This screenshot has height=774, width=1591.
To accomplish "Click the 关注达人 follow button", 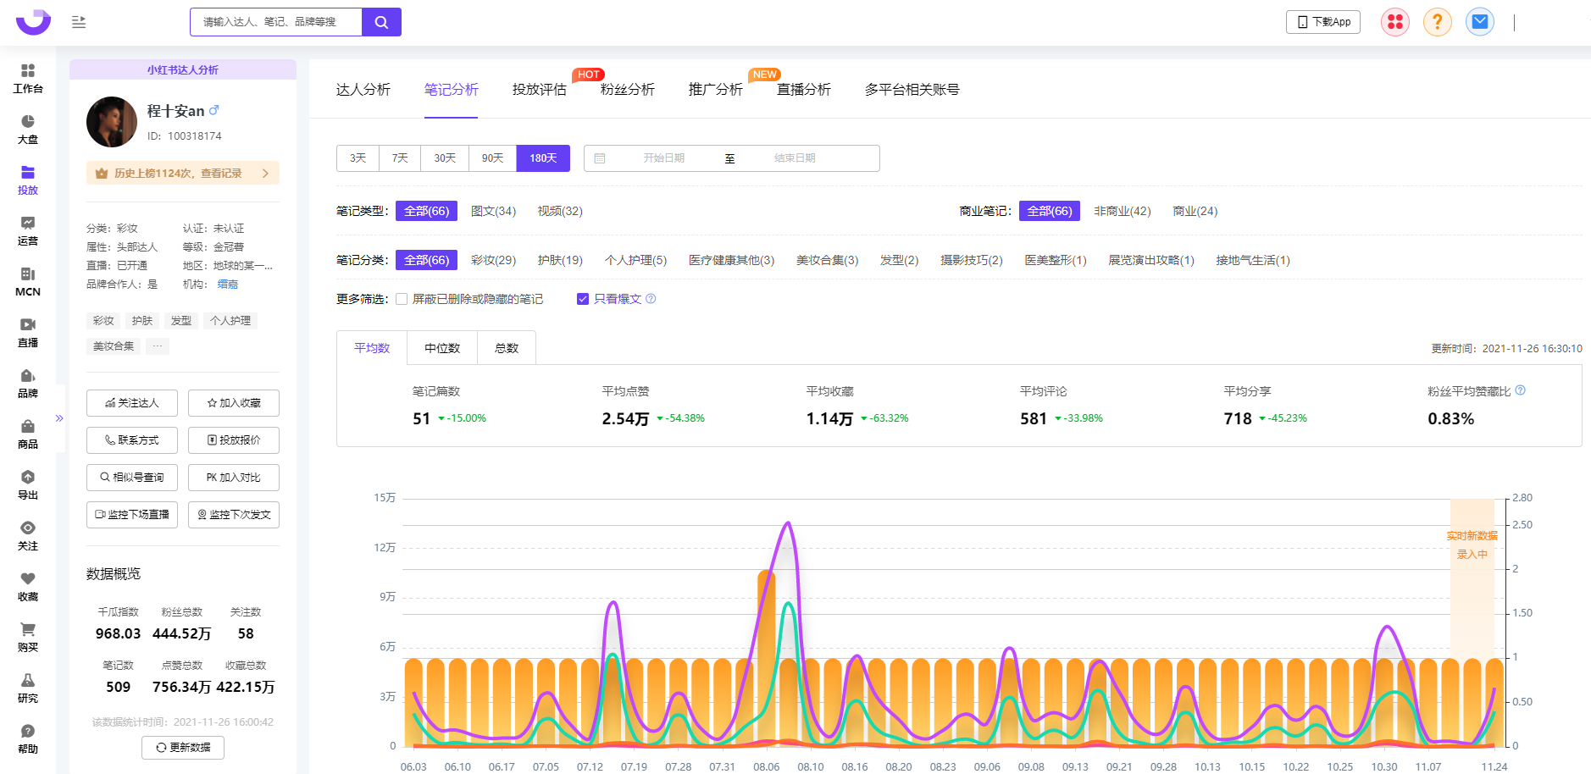I will [131, 403].
